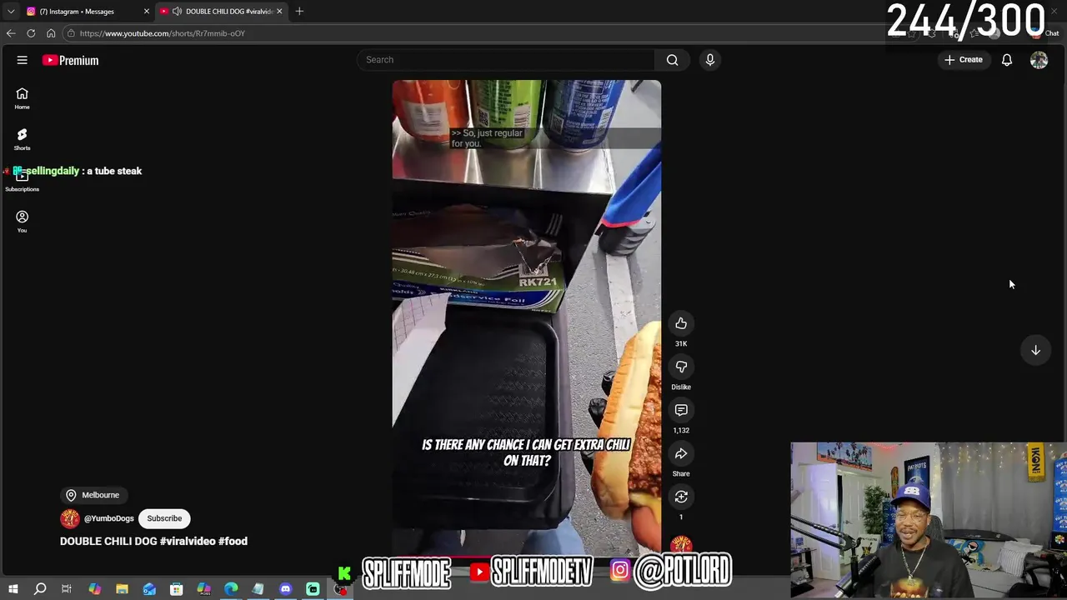This screenshot has width=1067, height=600.
Task: Click into the YouTube Search field
Action: 507,60
